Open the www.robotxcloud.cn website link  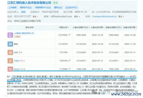click(106, 17)
